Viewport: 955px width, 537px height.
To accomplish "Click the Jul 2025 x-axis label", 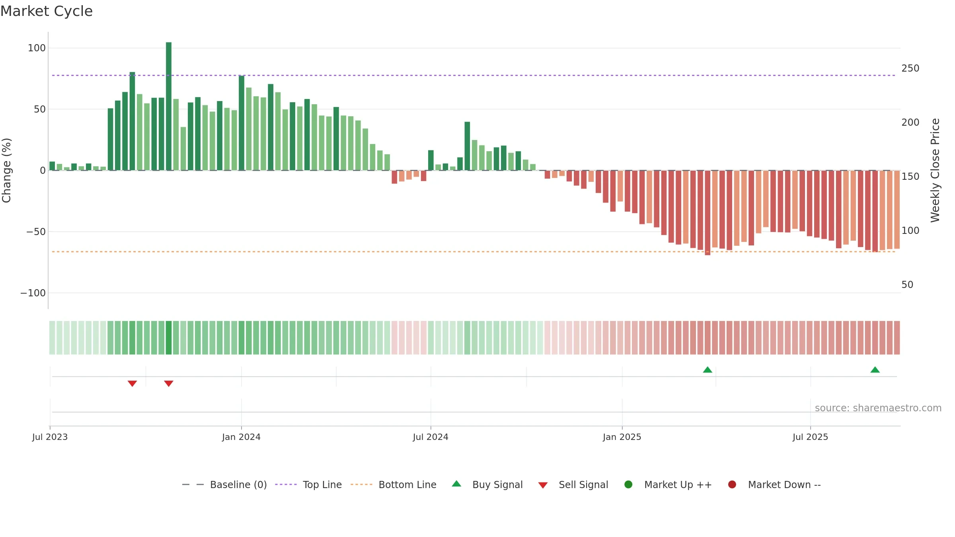I will 810,437.
